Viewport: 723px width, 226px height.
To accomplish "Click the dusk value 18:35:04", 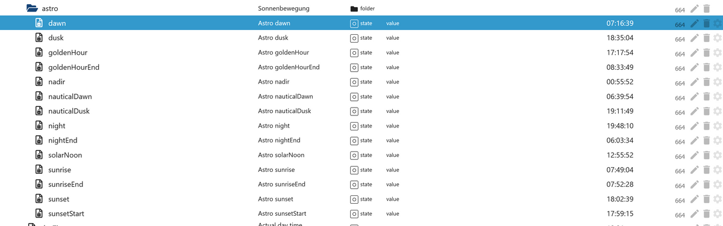I will point(620,38).
